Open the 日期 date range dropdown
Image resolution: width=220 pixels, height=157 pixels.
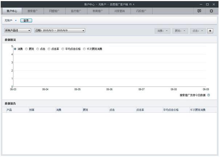[60, 30]
